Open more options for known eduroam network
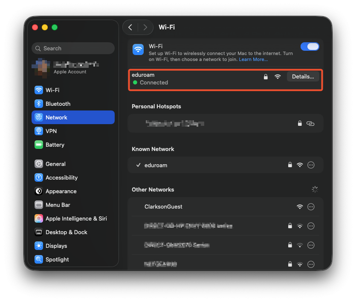This screenshot has height=302, width=356. pyautogui.click(x=311, y=165)
